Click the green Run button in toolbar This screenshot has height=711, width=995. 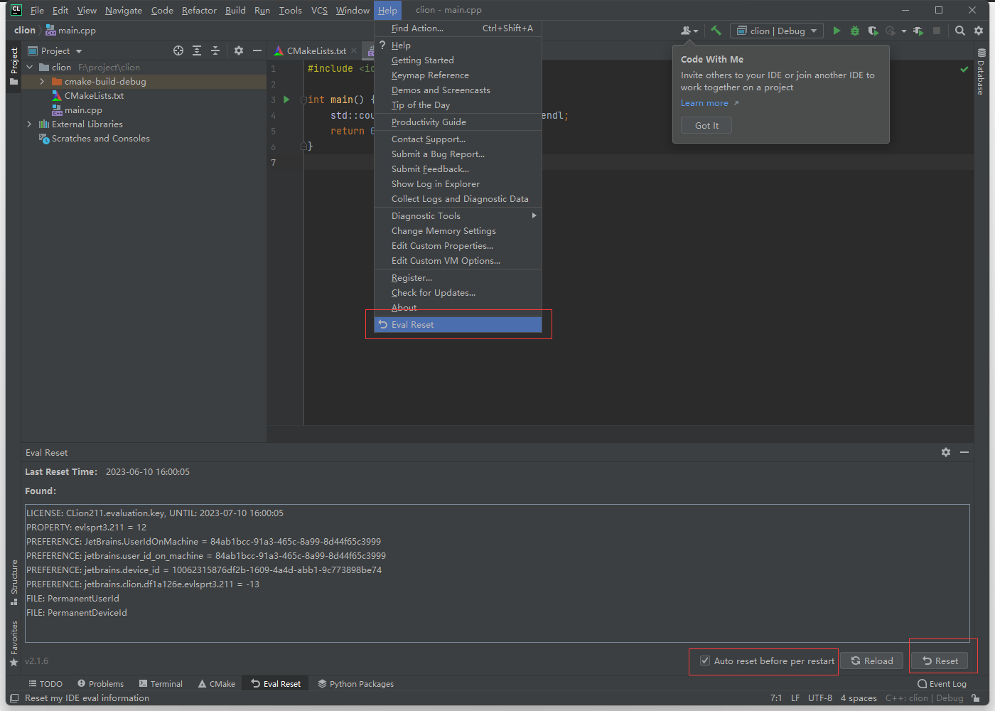point(837,31)
